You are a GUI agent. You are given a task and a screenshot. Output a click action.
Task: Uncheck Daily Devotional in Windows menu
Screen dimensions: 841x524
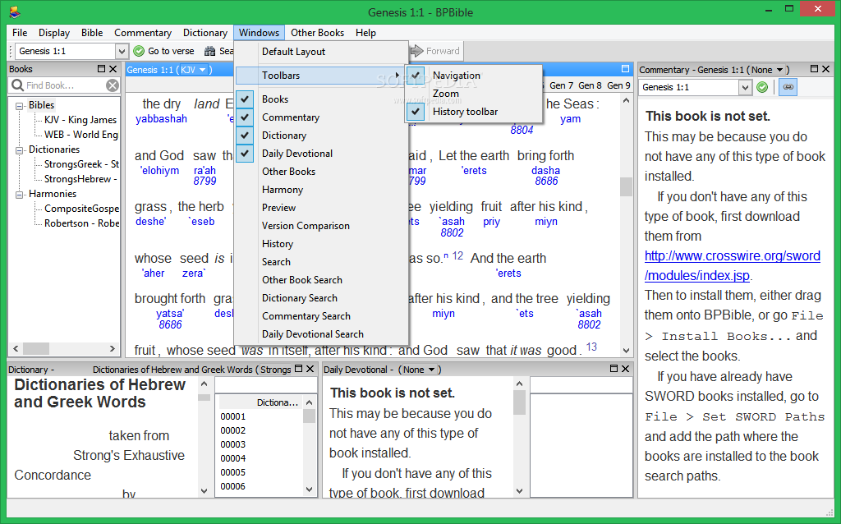point(245,154)
